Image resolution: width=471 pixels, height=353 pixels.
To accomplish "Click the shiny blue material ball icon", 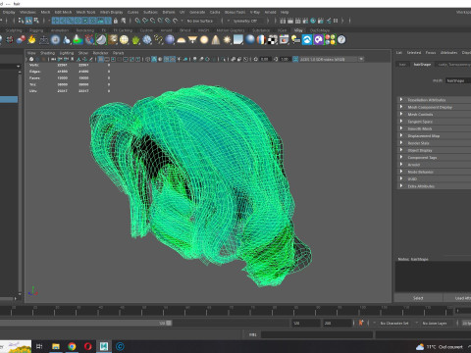I will pos(250,40).
